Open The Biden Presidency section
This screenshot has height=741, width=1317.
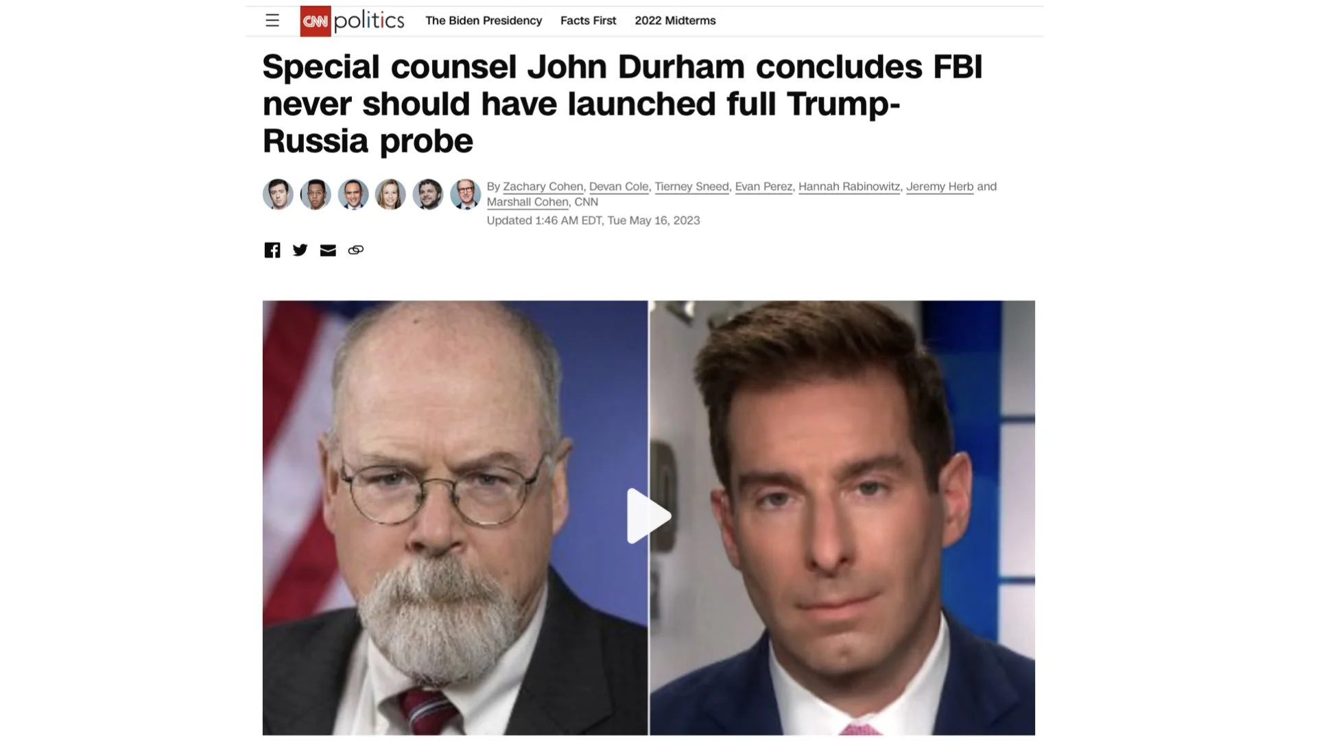(484, 21)
